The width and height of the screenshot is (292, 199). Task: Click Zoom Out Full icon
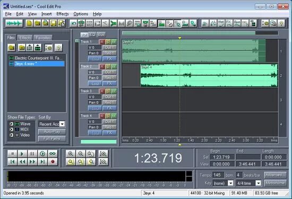pos(91,154)
